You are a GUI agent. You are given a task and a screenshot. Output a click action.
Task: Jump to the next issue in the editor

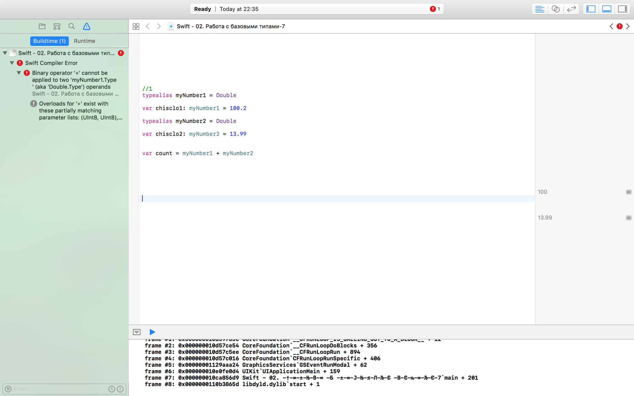pos(628,26)
